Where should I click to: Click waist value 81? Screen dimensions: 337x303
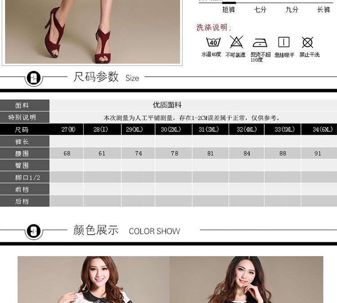pyautogui.click(x=210, y=153)
